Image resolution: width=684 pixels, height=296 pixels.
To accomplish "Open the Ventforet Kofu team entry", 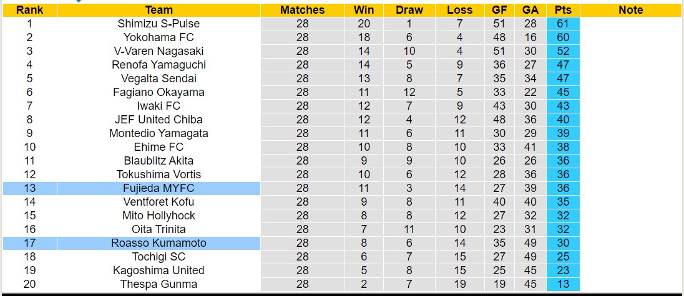I will coord(159,202).
